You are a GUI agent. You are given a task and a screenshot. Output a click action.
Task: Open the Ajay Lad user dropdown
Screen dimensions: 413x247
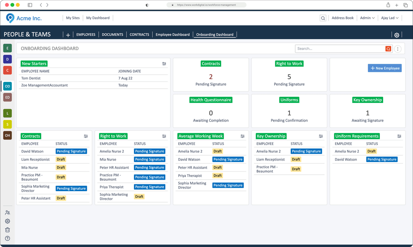[390, 18]
